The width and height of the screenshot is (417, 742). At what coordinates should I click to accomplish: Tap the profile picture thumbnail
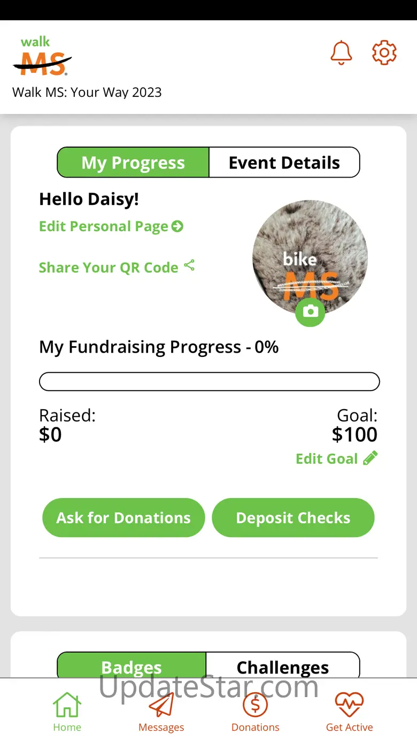click(x=310, y=258)
